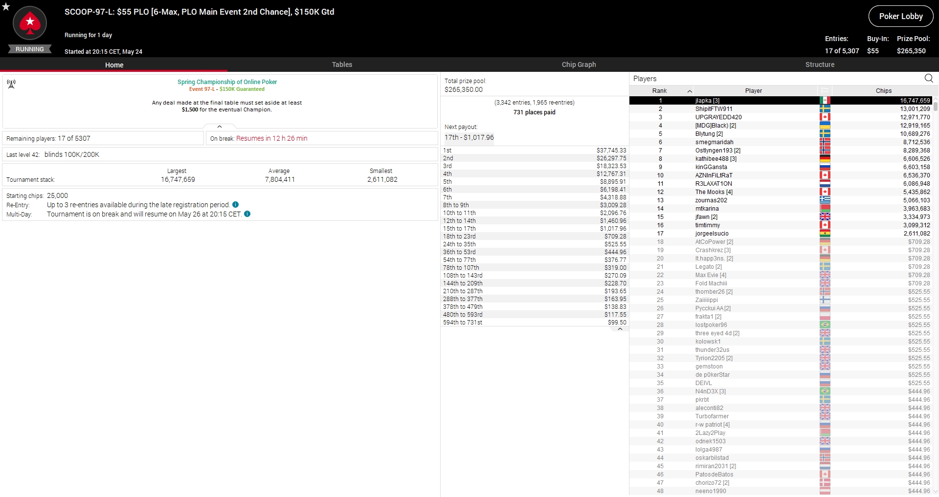Image resolution: width=939 pixels, height=497 pixels.
Task: Select player Ostlyngen193 [2]
Action: [x=781, y=151]
